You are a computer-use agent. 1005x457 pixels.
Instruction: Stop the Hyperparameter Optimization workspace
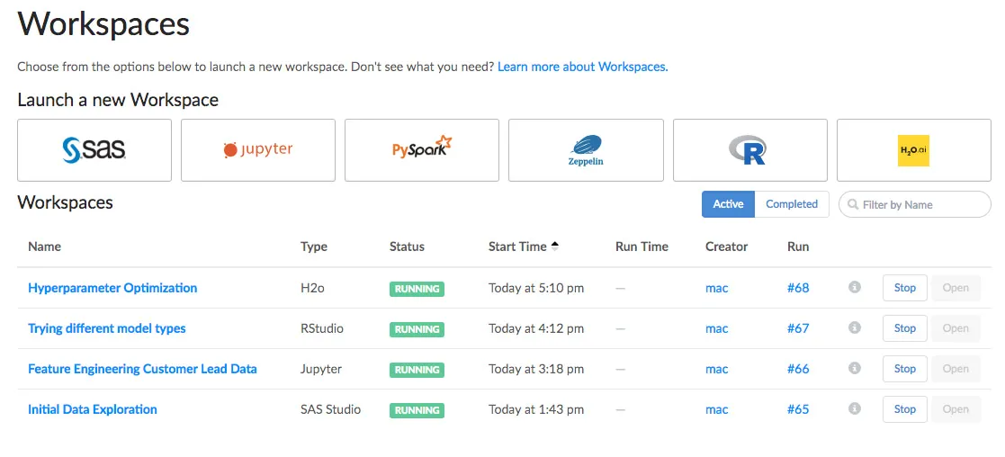[904, 288]
